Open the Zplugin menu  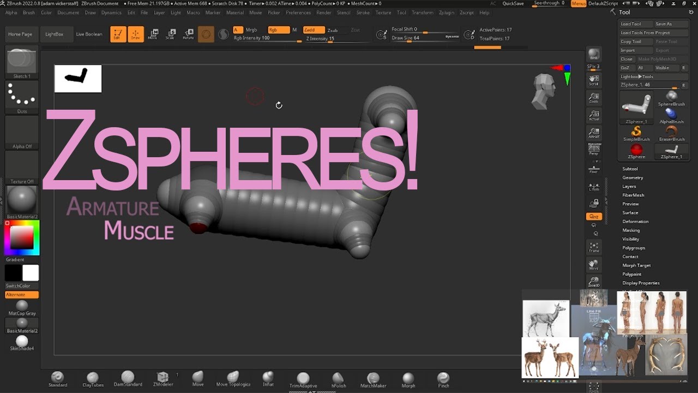[x=447, y=12]
